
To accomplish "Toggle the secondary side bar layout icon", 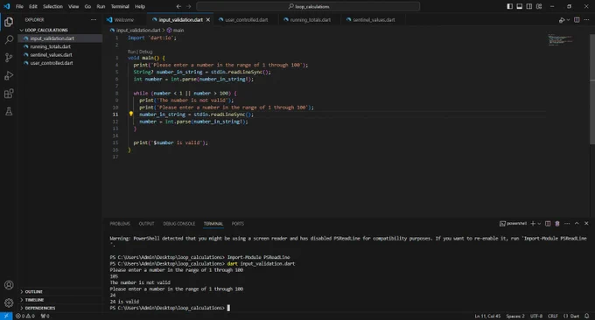I will click(x=529, y=6).
